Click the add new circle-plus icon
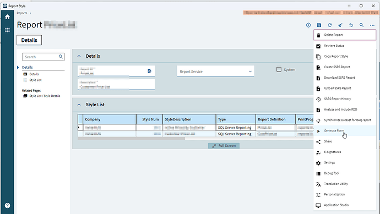The height and width of the screenshot is (214, 380). coord(308,25)
